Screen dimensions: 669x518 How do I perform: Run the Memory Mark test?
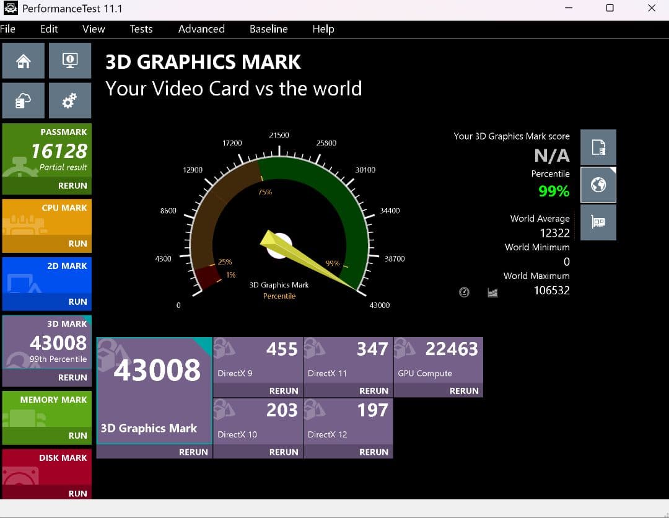pyautogui.click(x=77, y=436)
